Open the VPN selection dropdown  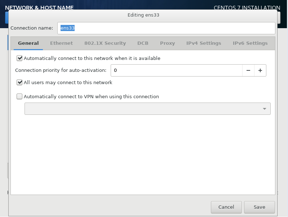(x=147, y=109)
